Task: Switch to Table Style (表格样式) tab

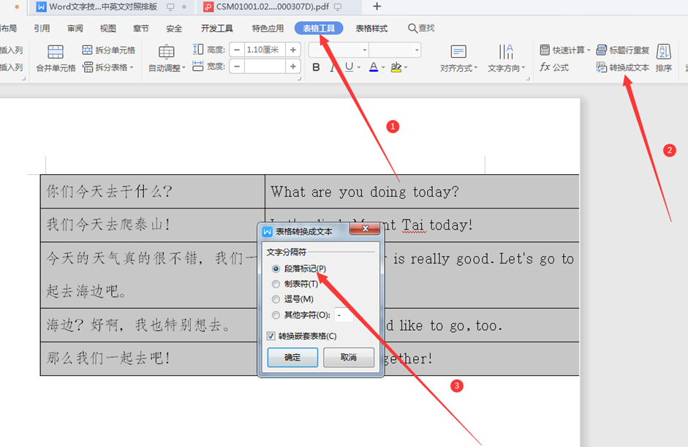Action: (371, 29)
